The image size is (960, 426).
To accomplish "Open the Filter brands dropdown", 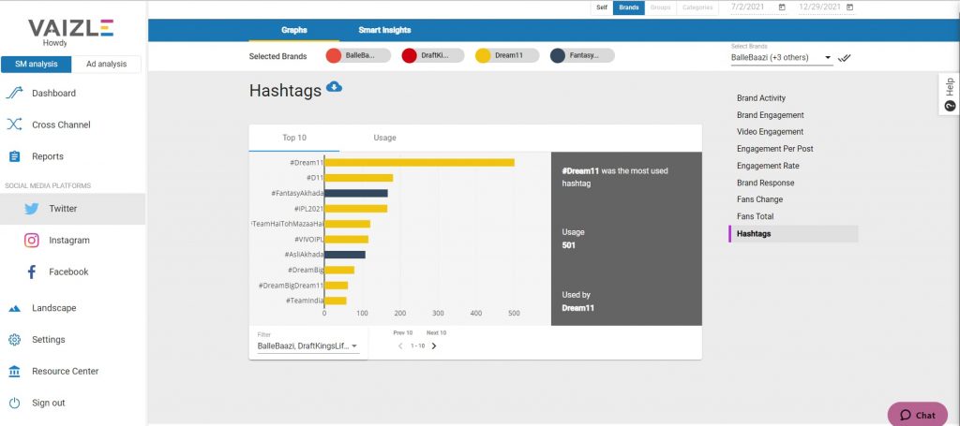I will click(x=307, y=345).
